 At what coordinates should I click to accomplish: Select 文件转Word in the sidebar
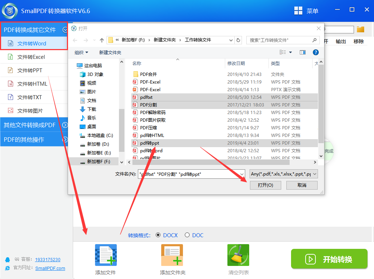[x=34, y=43]
